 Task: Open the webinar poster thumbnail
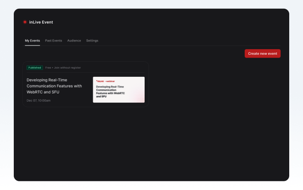point(118,90)
